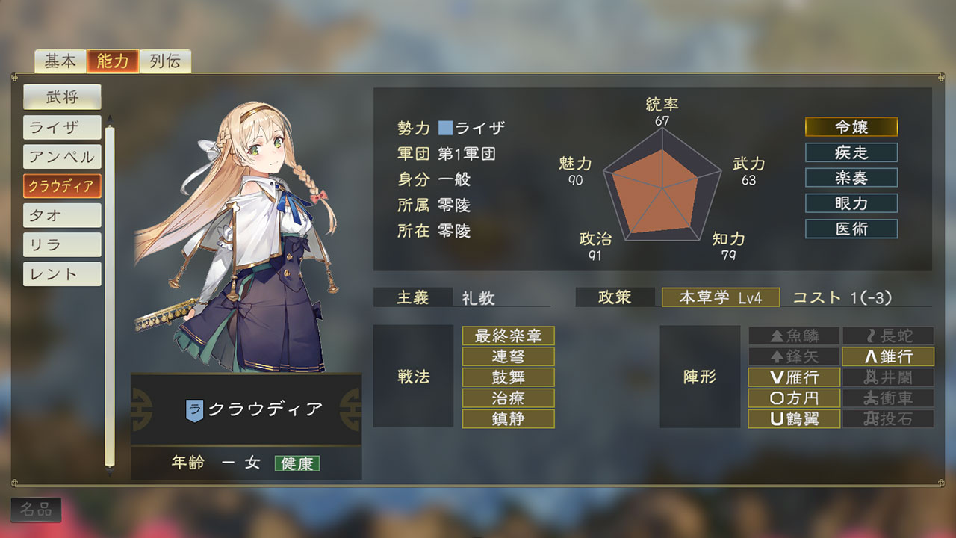This screenshot has height=538, width=956.
Task: Switch to the 基本 tab
Action: pos(60,61)
